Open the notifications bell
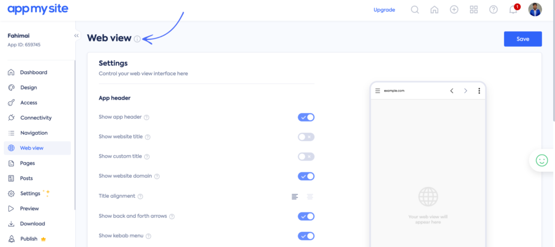This screenshot has height=247, width=555. click(513, 10)
